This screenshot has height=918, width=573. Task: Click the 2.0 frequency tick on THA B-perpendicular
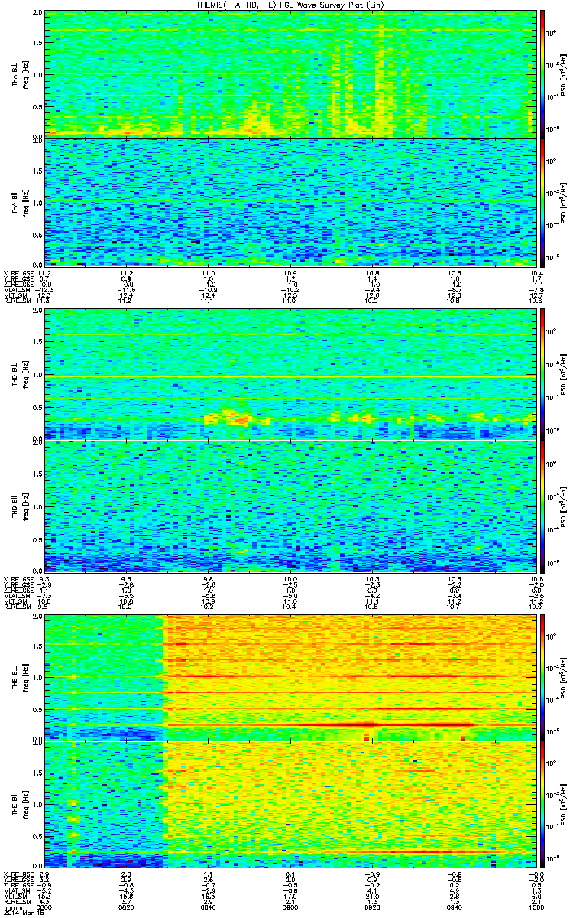tap(37, 14)
